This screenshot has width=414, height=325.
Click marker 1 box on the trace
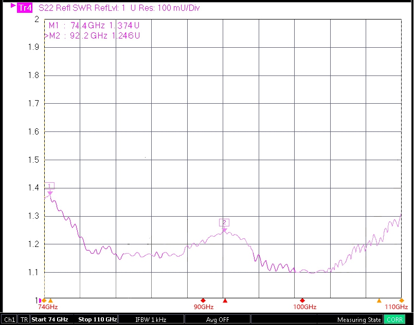click(50, 186)
